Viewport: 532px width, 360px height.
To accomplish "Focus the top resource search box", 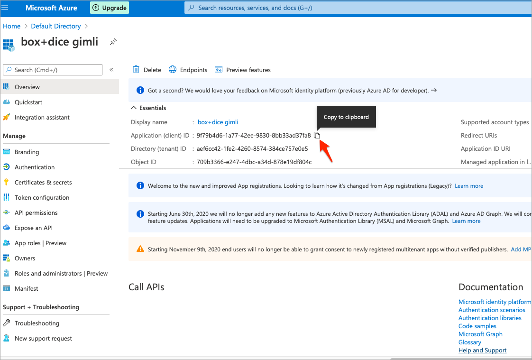I will (358, 8).
